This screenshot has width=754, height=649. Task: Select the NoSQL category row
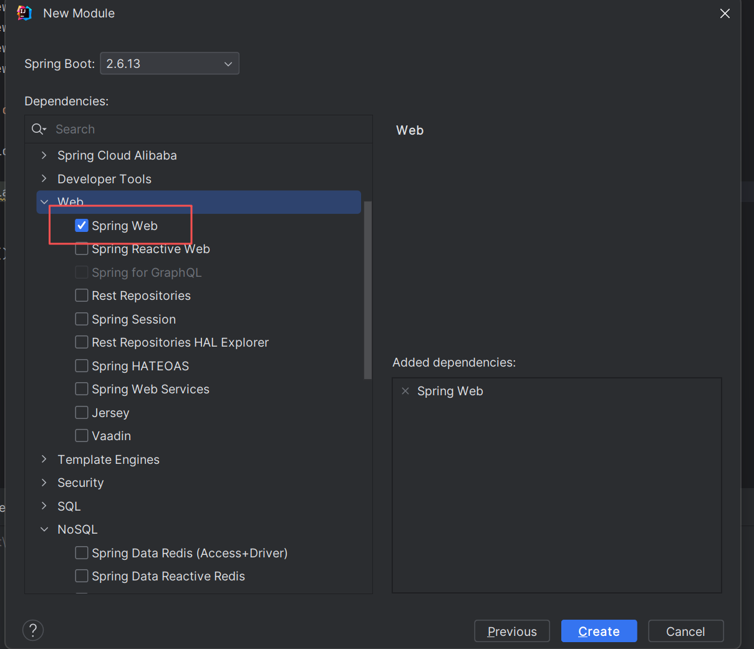[x=199, y=529]
